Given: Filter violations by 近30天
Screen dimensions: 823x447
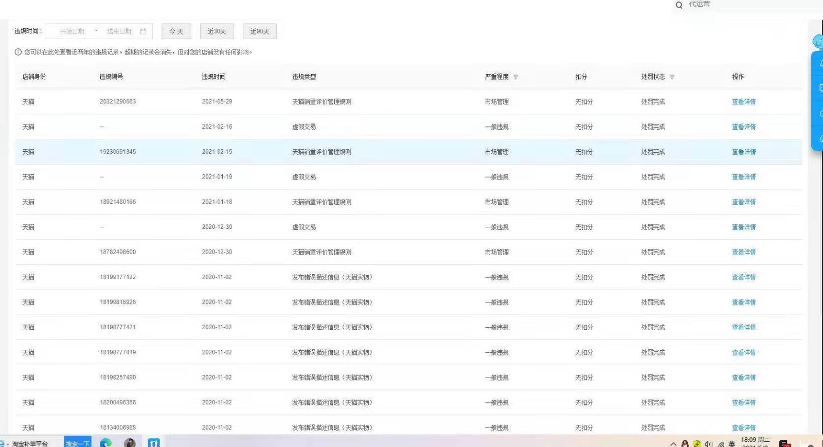Looking at the screenshot, I should (x=217, y=31).
